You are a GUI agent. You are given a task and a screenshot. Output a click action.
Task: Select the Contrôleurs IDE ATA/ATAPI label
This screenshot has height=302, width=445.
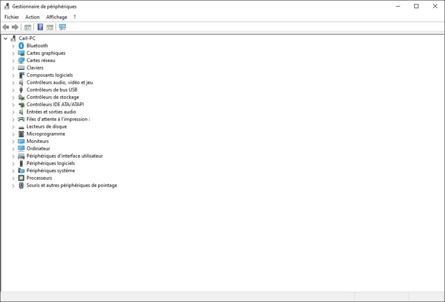tap(55, 105)
